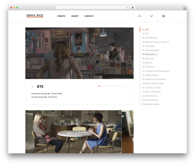Jump to 08. Nora Falls
The height and width of the screenshot is (165, 195).
pos(148,59)
